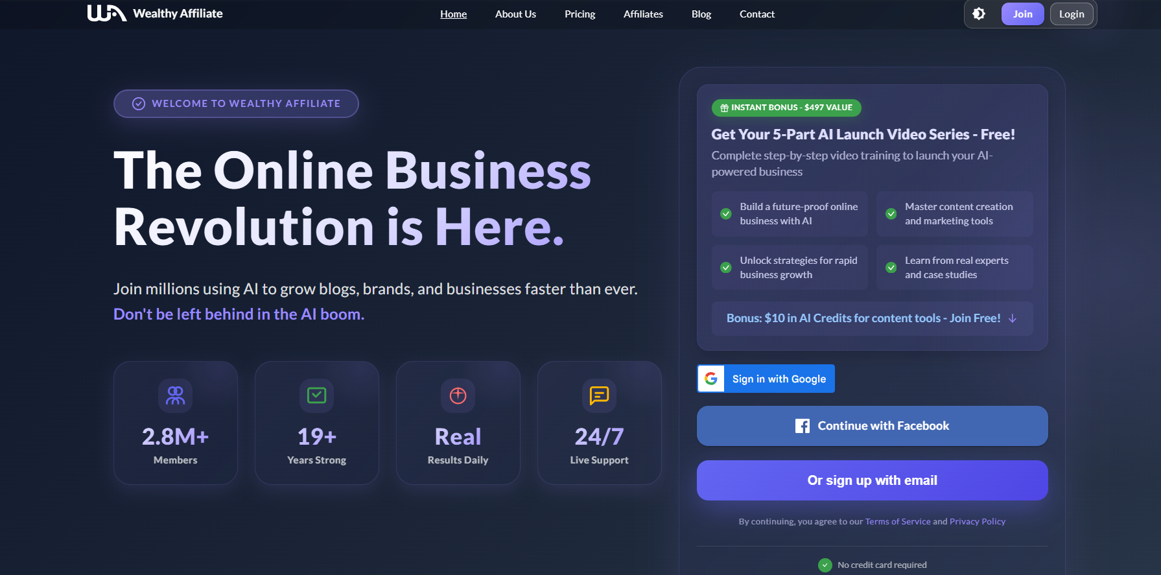This screenshot has height=575, width=1161.
Task: Click Unlock strategies for rapid business growth text
Action: point(799,267)
